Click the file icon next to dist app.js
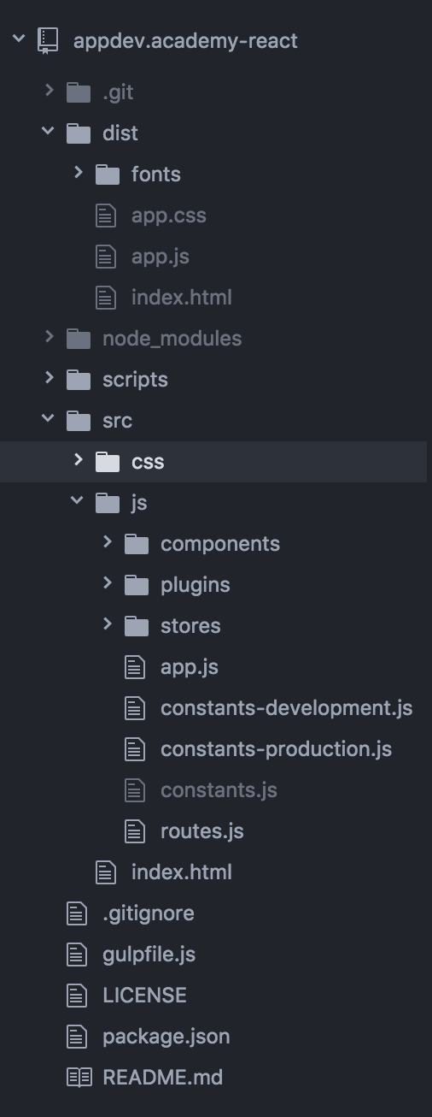This screenshot has width=432, height=1117. coord(106,256)
